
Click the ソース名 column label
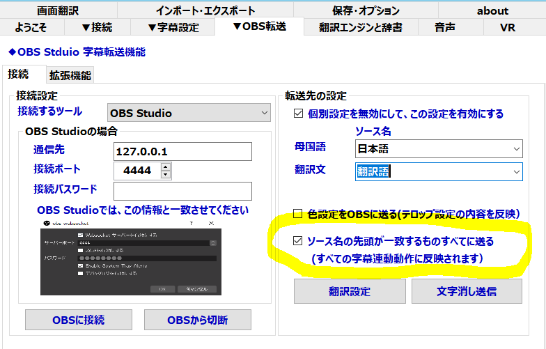click(373, 131)
